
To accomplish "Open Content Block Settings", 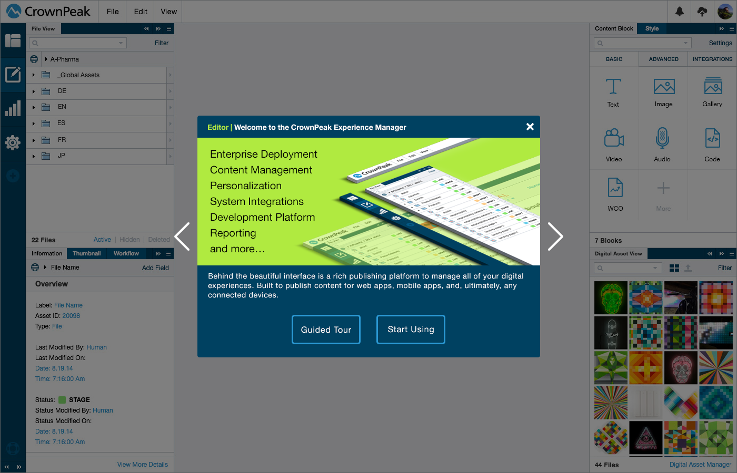I will (720, 43).
